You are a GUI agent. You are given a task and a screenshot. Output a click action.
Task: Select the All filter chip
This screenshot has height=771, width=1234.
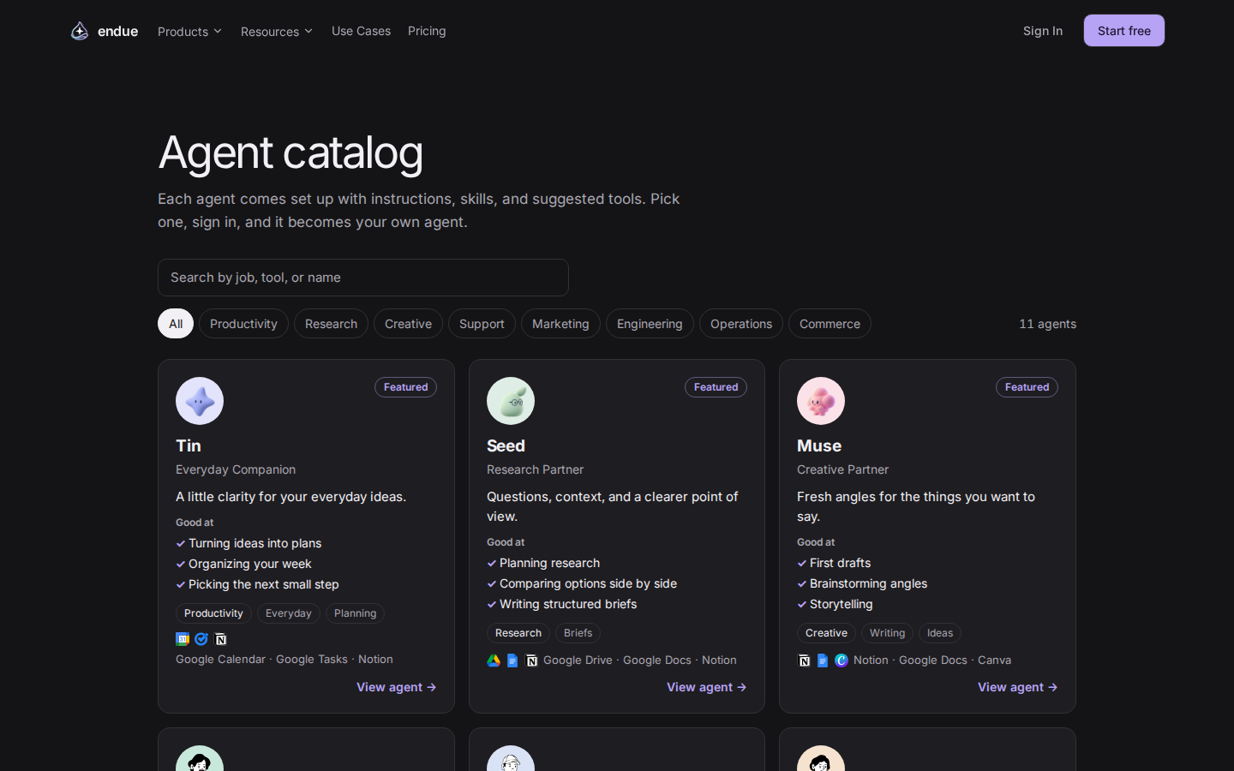point(176,324)
